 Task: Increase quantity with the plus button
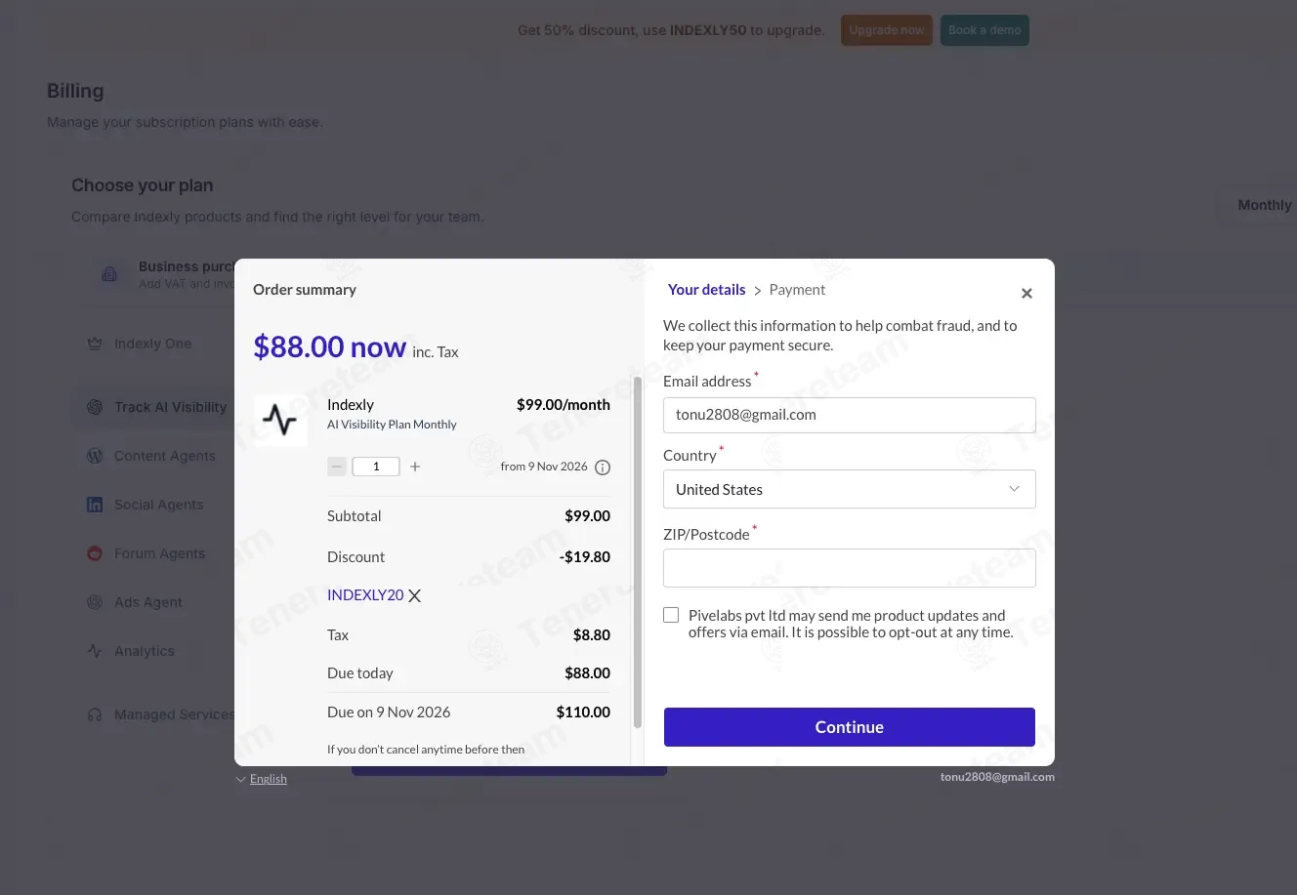415,467
